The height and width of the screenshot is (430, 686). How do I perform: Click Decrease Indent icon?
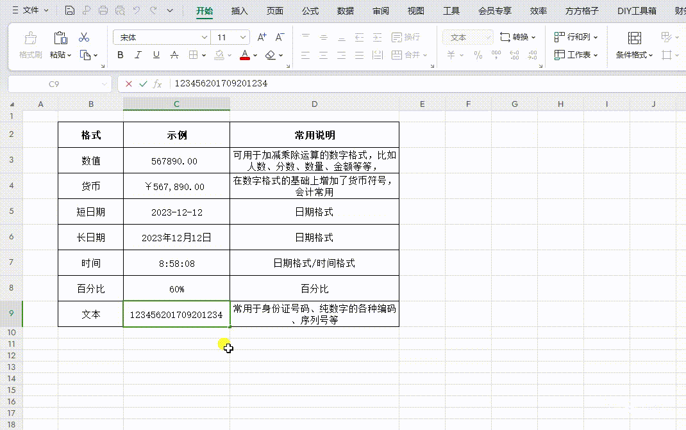tap(359, 38)
